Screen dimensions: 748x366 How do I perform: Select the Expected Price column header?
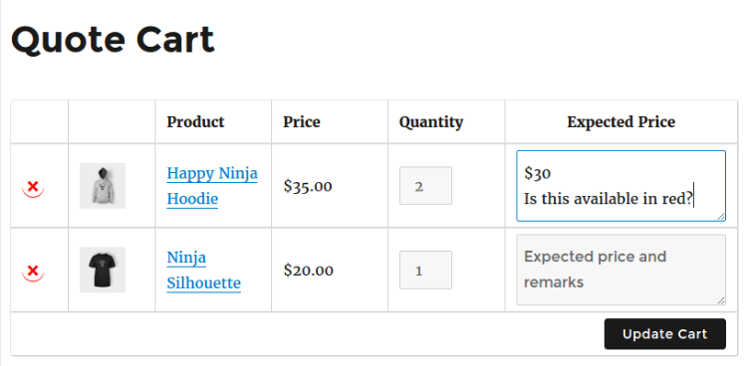pos(622,122)
